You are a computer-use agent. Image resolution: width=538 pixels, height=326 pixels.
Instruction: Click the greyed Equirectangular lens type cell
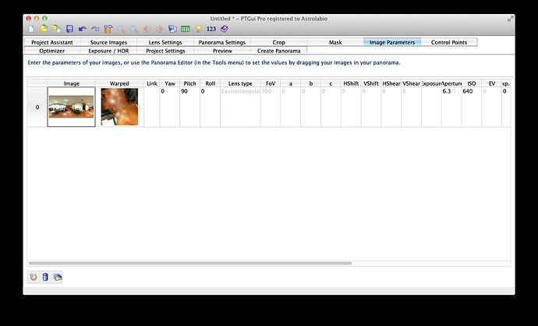(240, 107)
